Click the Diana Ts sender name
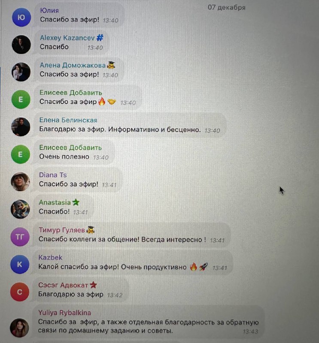Viewport: 319px width, 343px height. 53,175
